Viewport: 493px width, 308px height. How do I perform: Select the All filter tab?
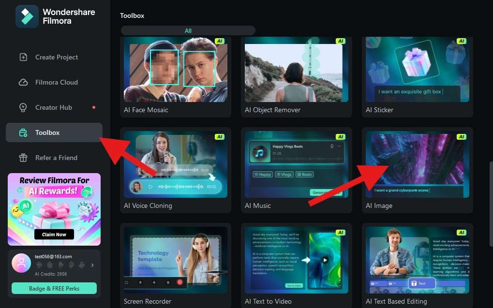click(188, 31)
